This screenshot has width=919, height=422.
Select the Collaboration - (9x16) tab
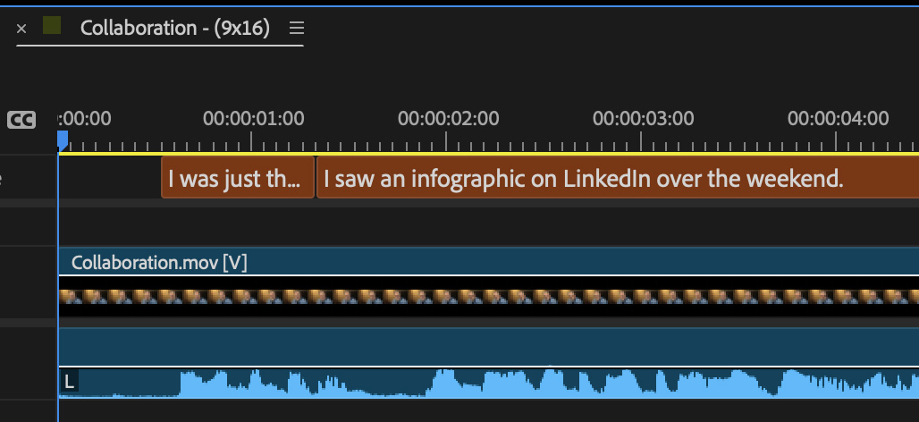pos(174,28)
